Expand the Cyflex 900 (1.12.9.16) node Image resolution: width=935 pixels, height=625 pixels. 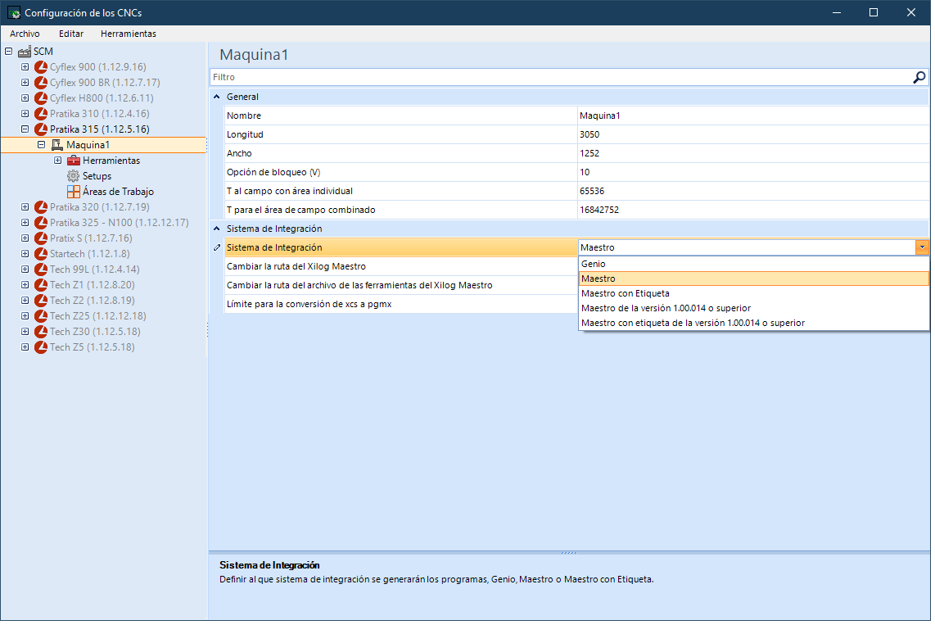pyautogui.click(x=25, y=67)
